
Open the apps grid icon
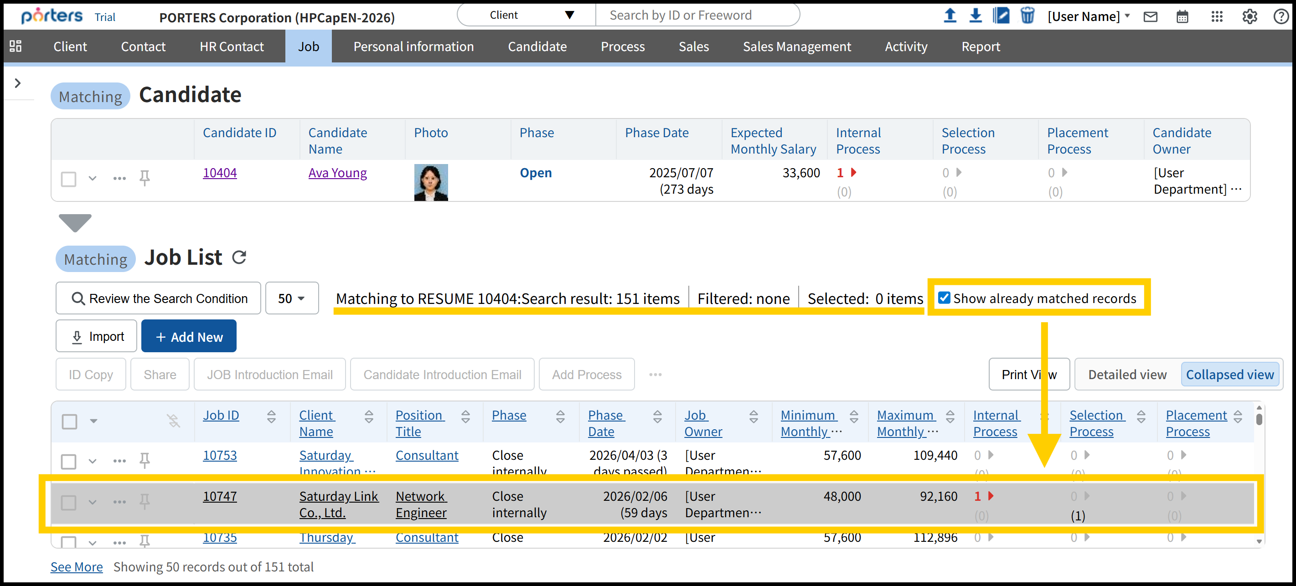click(x=1217, y=17)
